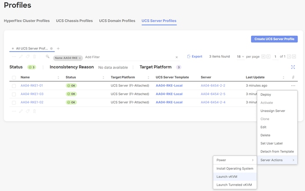This screenshot has height=191, width=305.
Task: Click the bottom toolbar tag icon
Action: pyautogui.click(x=28, y=111)
